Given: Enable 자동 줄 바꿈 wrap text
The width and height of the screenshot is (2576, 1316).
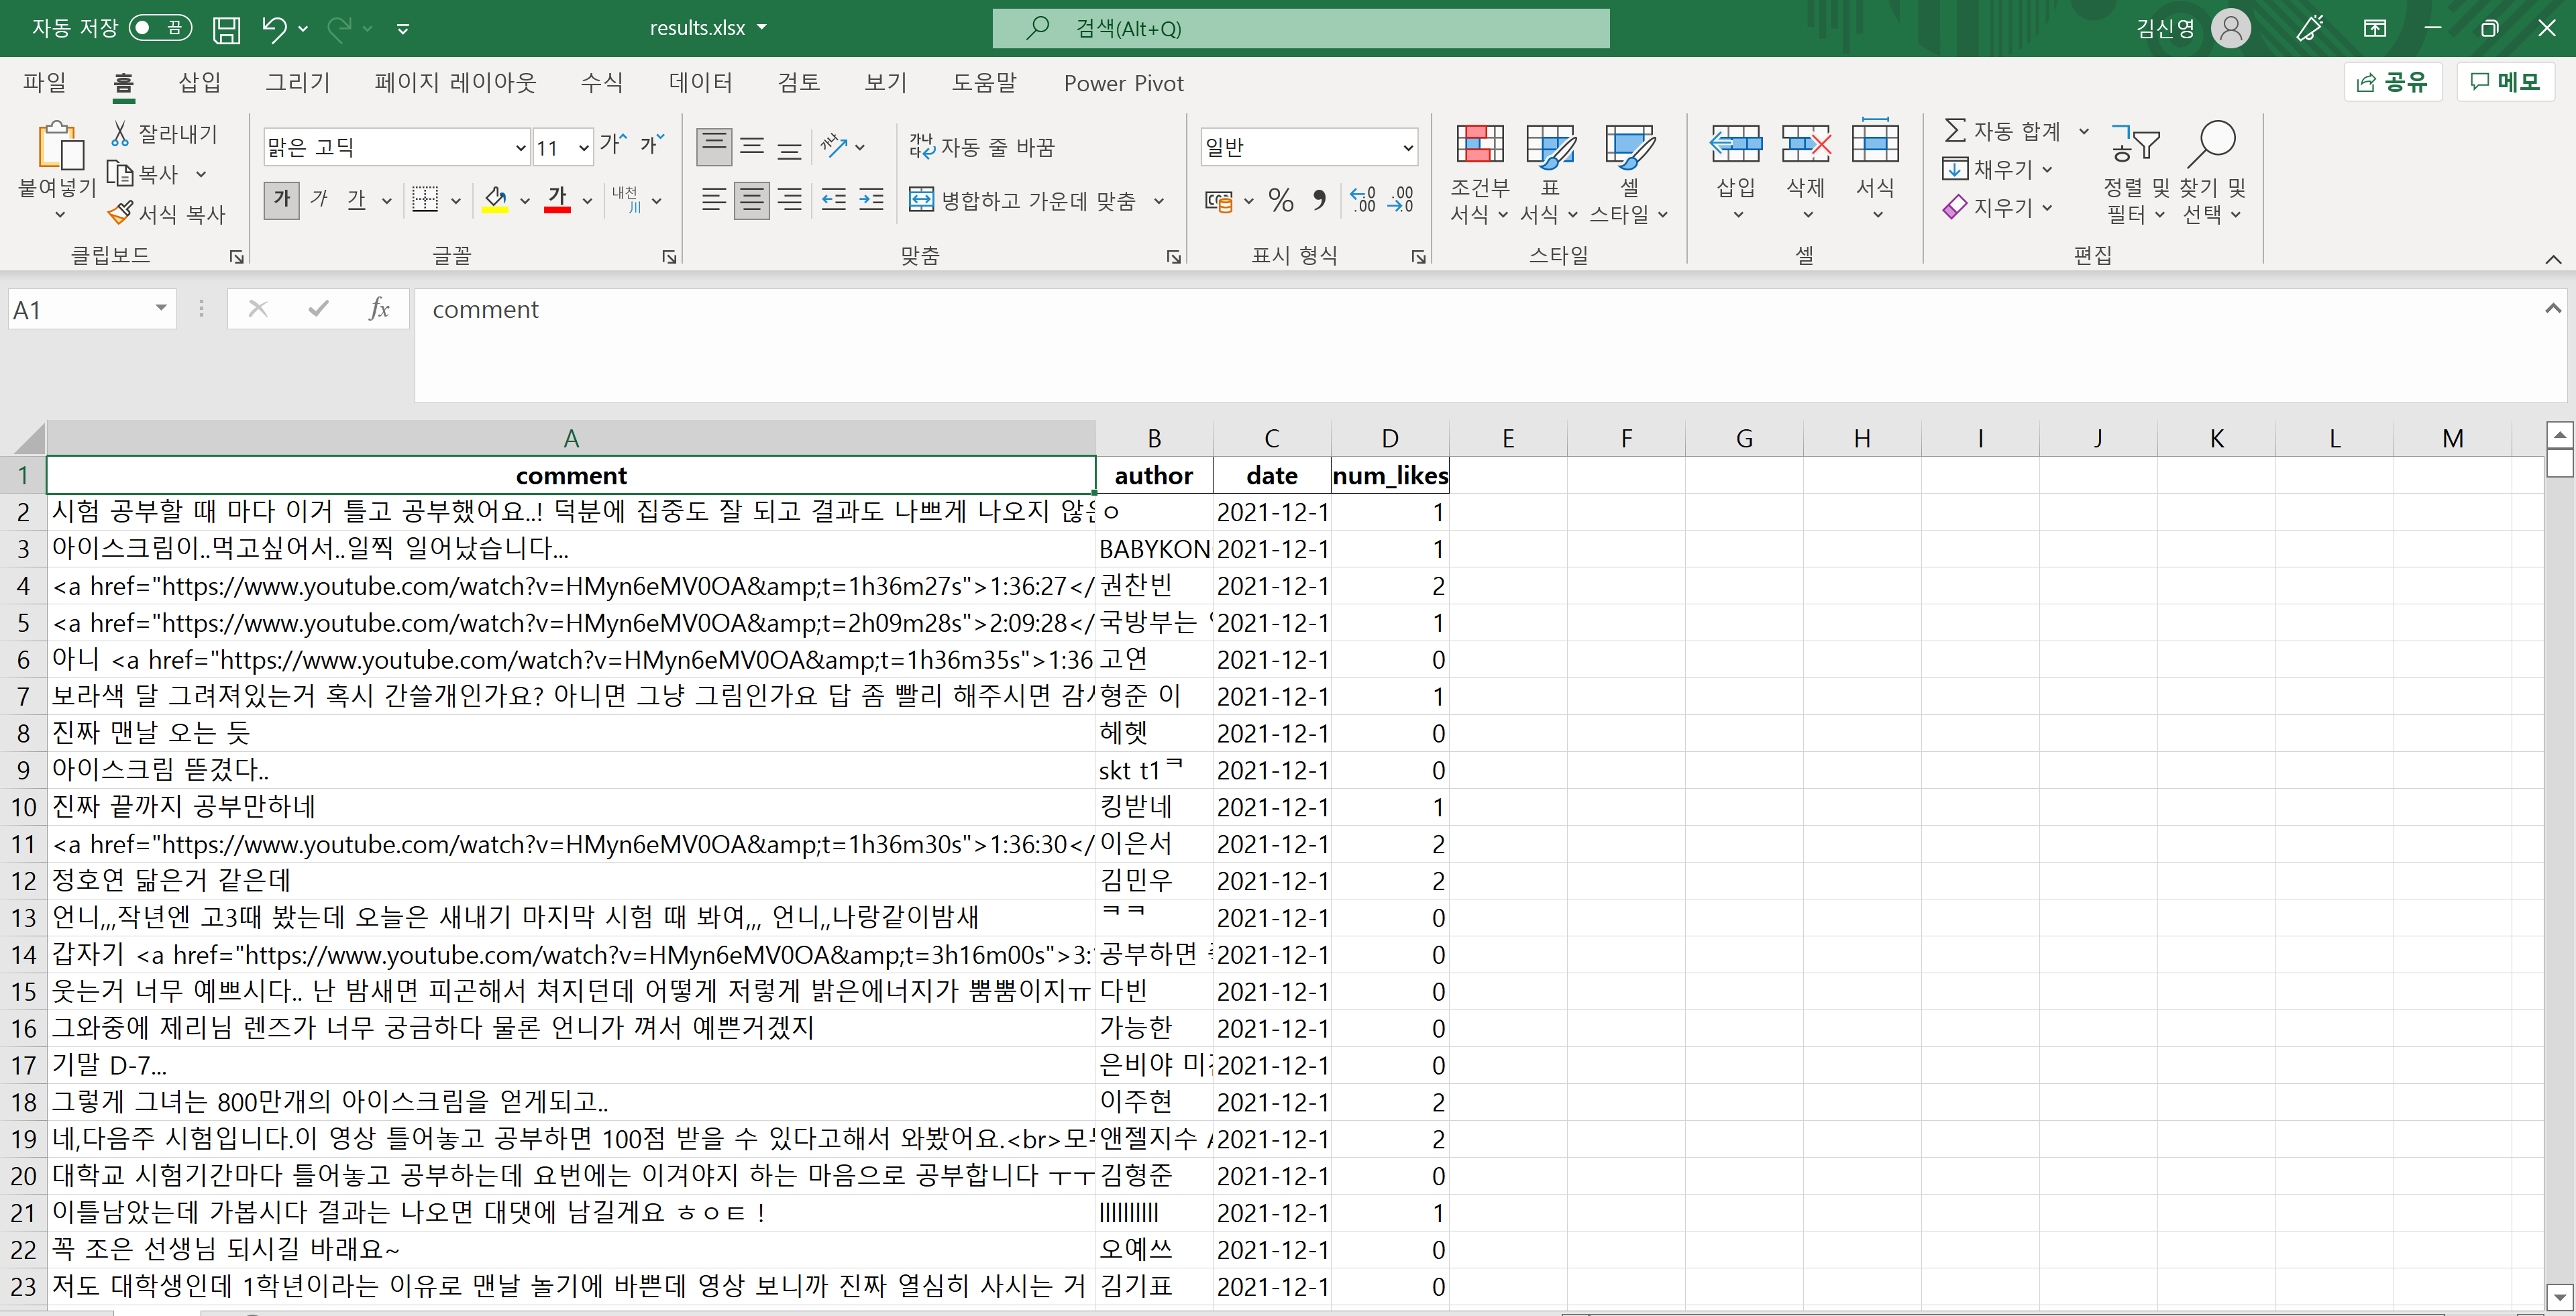Looking at the screenshot, I should pyautogui.click(x=990, y=146).
